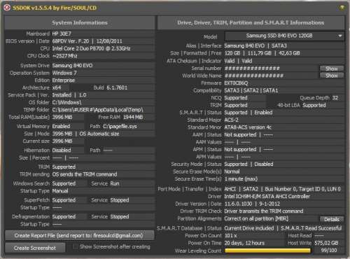Screen dimensions: 350x259
Task: Click Power On Count value 101 x
Action: (231, 236)
